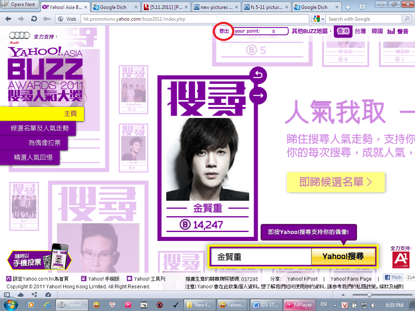Open 精選人氣回憶 menu item
Viewport: 415px width, 311px height.
[30, 158]
